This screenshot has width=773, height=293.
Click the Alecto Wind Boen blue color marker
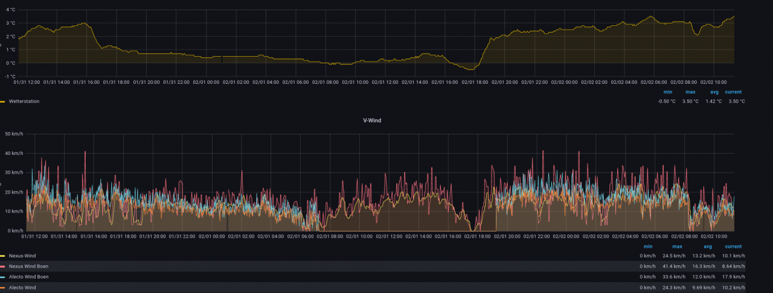[x=2, y=277]
